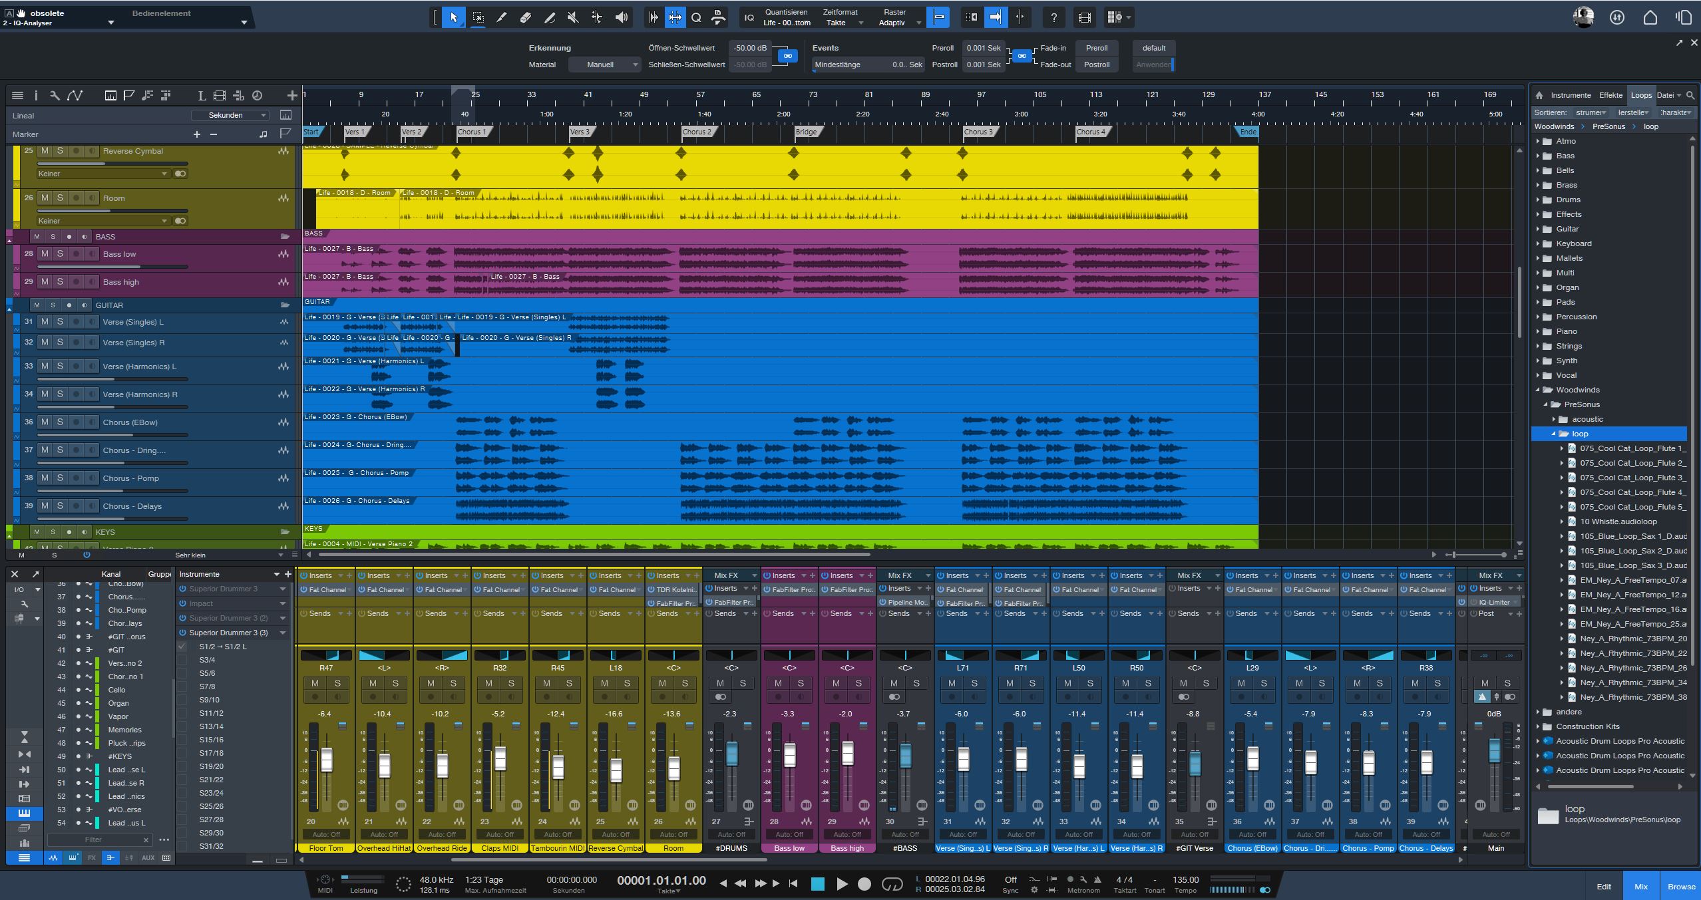Add a new track with plus
1701x900 pixels.
(x=291, y=96)
